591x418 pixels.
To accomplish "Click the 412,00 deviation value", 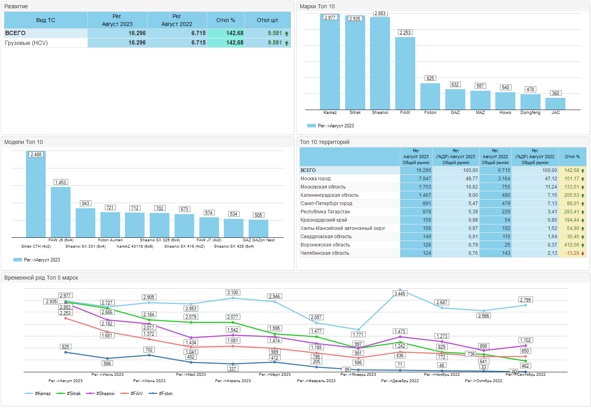I will pyautogui.click(x=572, y=245).
